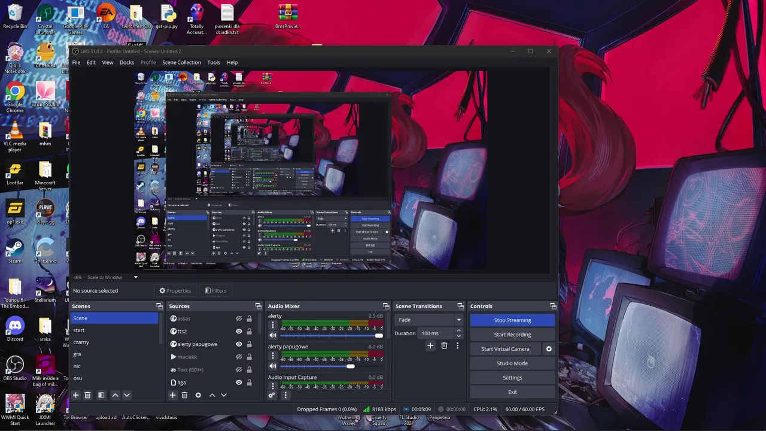Unlock the tts2 source

point(249,331)
